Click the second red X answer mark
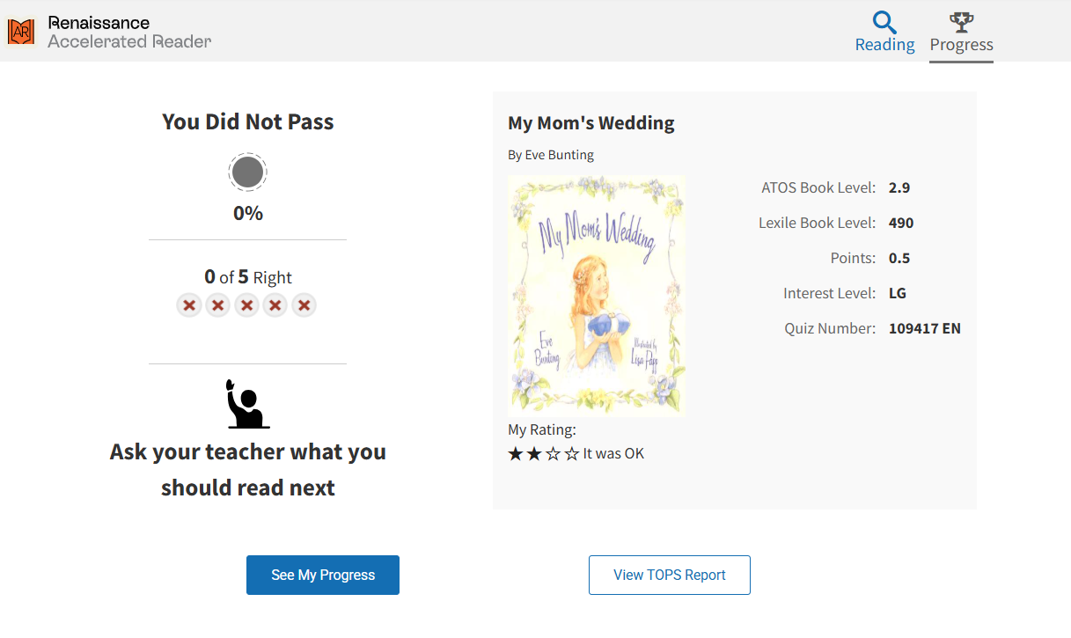Image resolution: width=1071 pixels, height=638 pixels. coord(218,305)
